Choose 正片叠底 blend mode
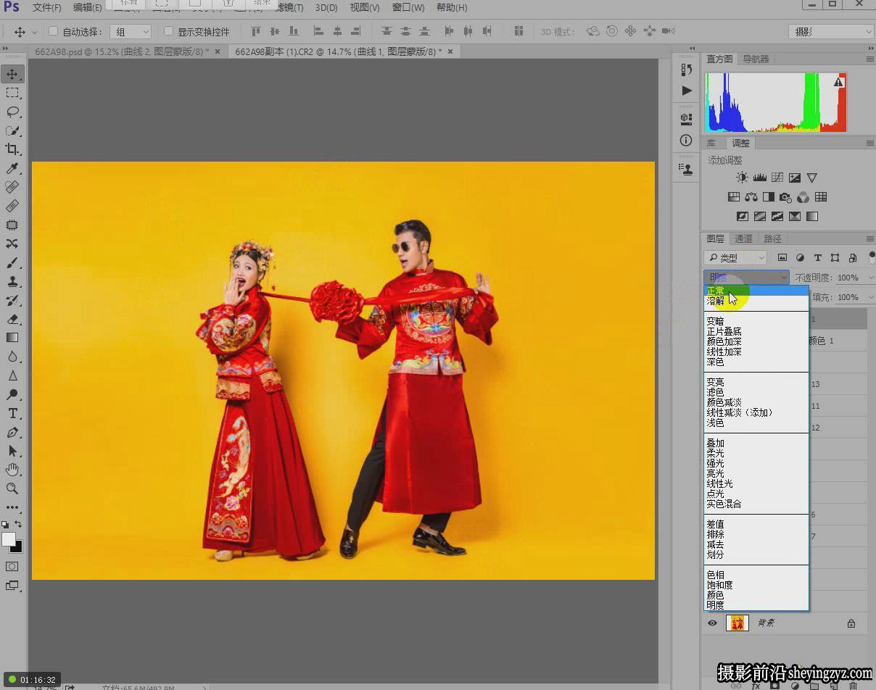This screenshot has height=690, width=876. point(724,332)
